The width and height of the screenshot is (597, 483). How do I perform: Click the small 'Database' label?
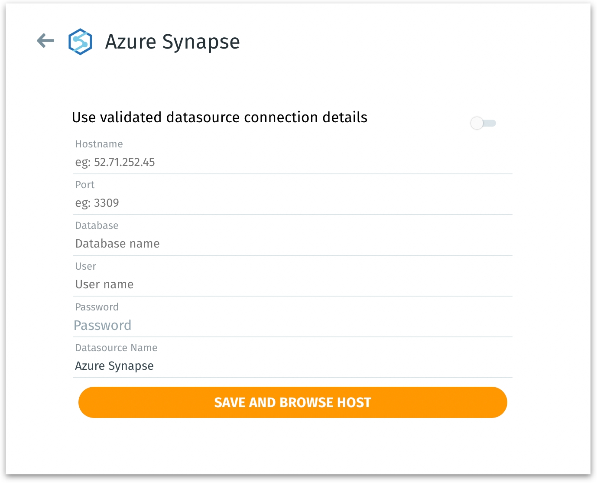click(97, 225)
